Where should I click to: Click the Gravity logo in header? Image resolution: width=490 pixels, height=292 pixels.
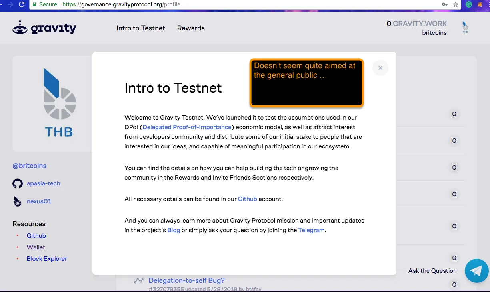[44, 28]
